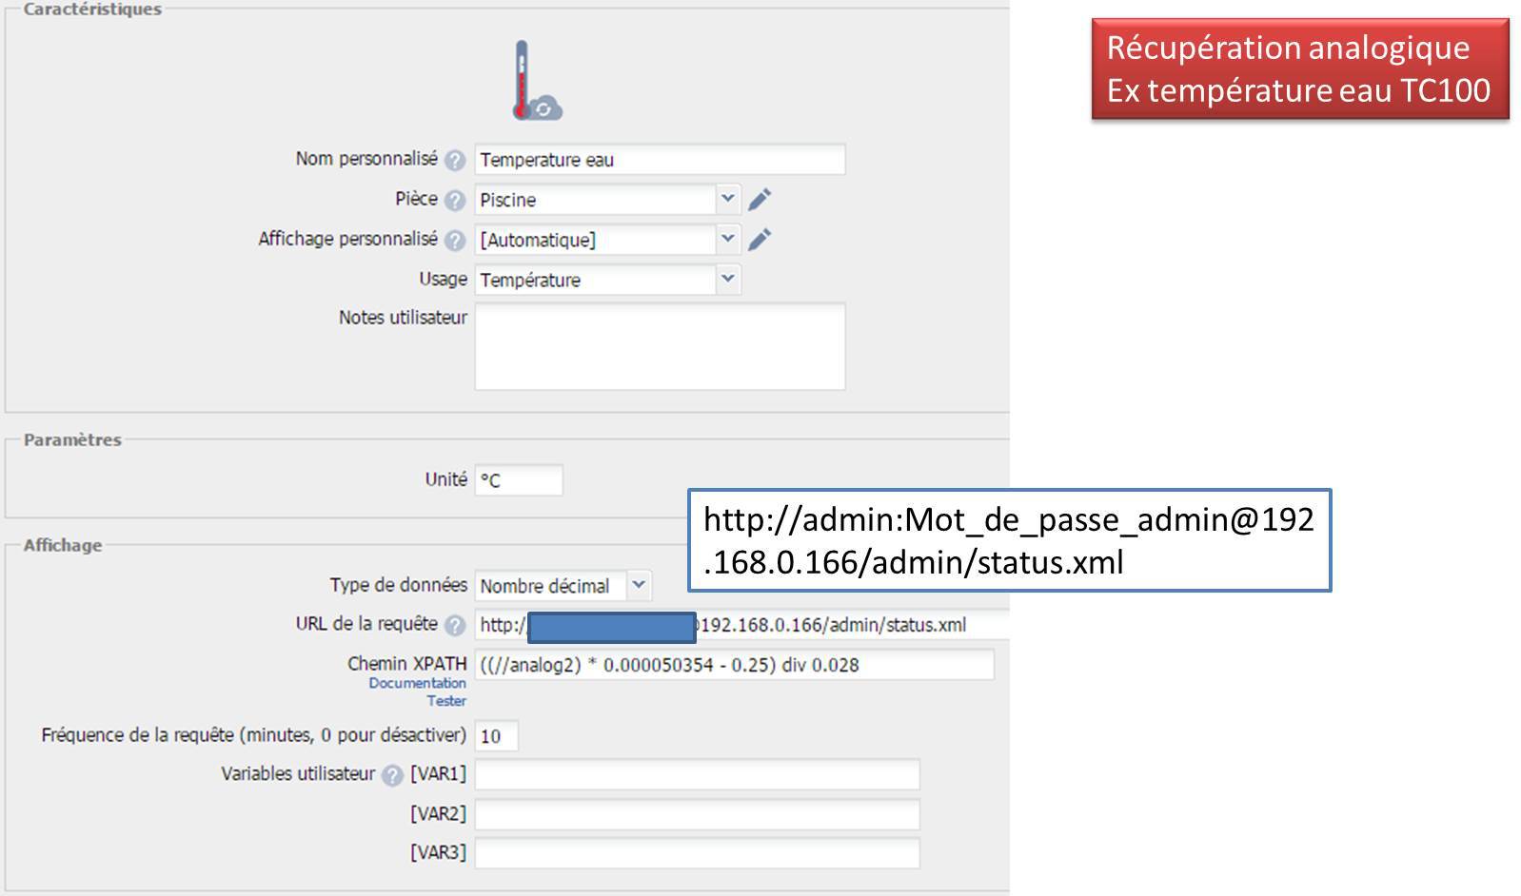Viewport: 1521px width, 896px height.
Task: Open the Pièce dropdown showing Piscine
Action: click(727, 200)
